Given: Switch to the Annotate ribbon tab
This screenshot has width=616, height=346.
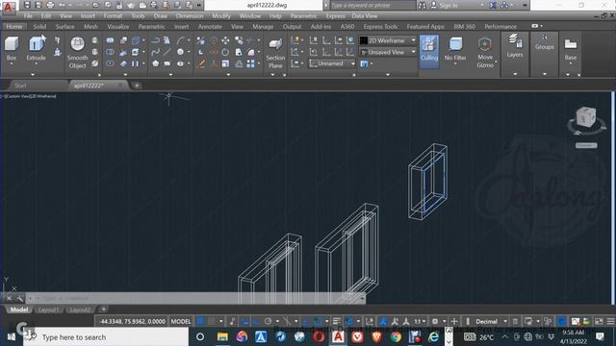Looking at the screenshot, I should 210,26.
